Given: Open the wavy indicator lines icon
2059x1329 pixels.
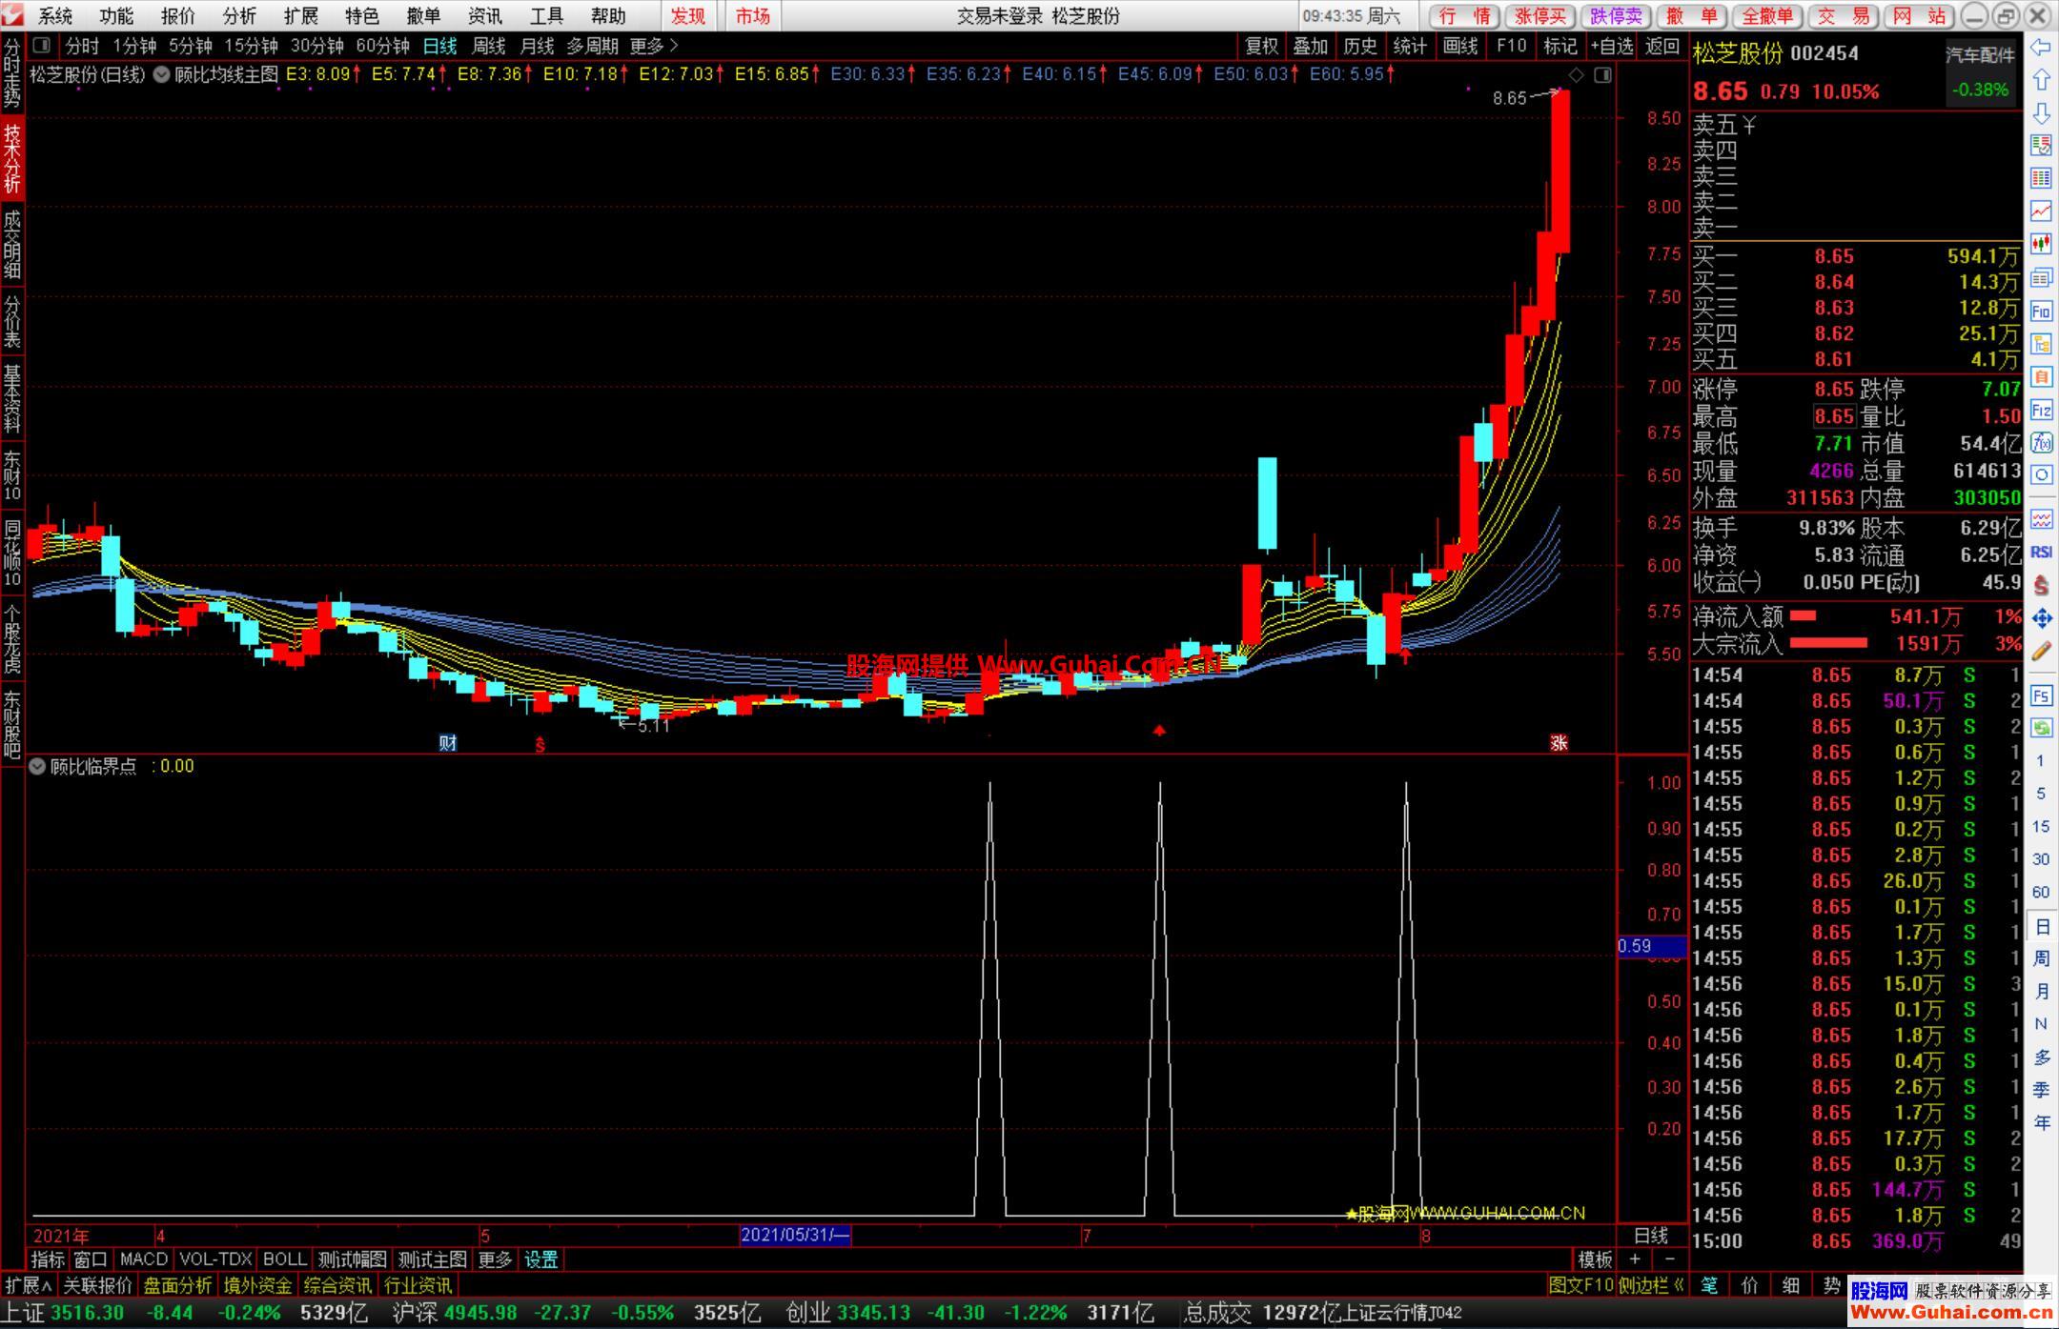Looking at the screenshot, I should (x=2041, y=519).
